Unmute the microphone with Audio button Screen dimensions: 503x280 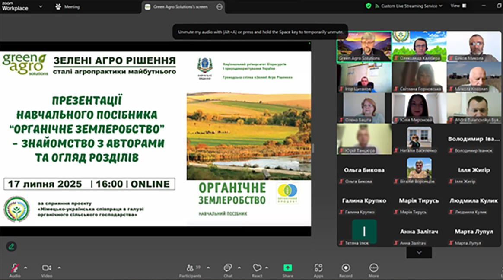point(15,268)
